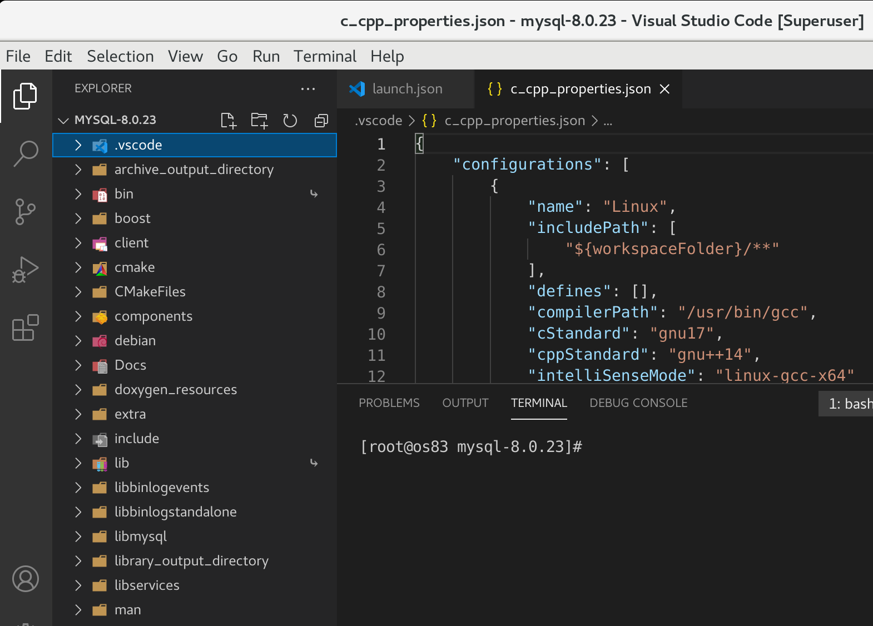Viewport: 873px width, 626px height.
Task: Close the c_cpp_properties.json tab
Action: [664, 89]
